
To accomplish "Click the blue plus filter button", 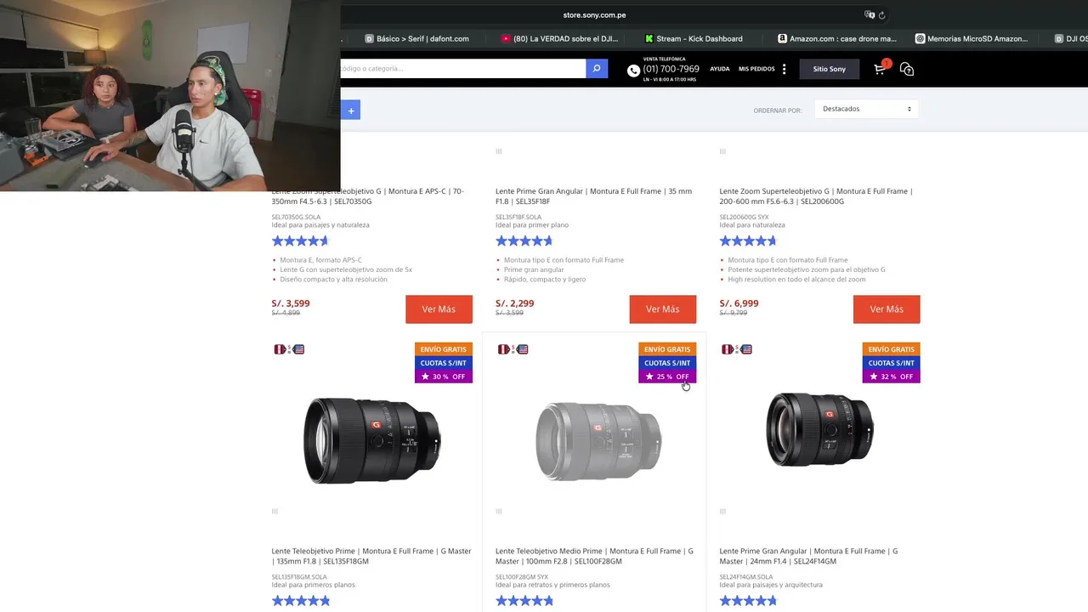I will pyautogui.click(x=350, y=110).
